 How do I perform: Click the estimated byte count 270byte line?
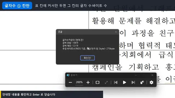[89, 48]
